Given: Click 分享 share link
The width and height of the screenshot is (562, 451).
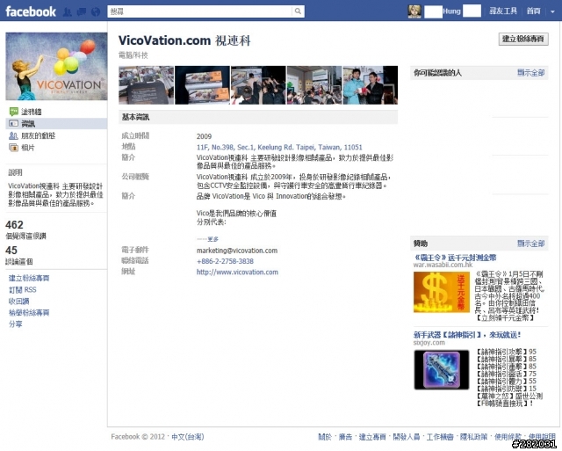Looking at the screenshot, I should click(x=16, y=324).
